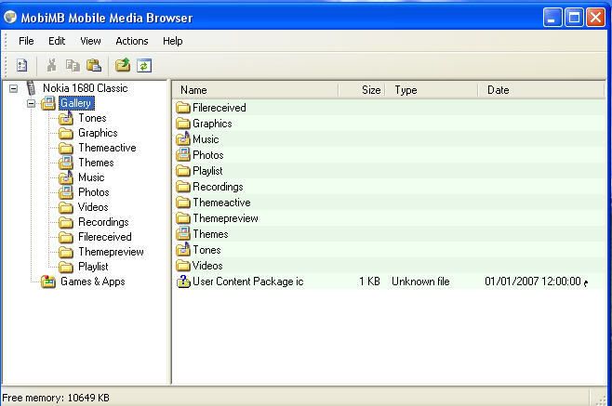Click the Free memory status bar text

coord(56,398)
